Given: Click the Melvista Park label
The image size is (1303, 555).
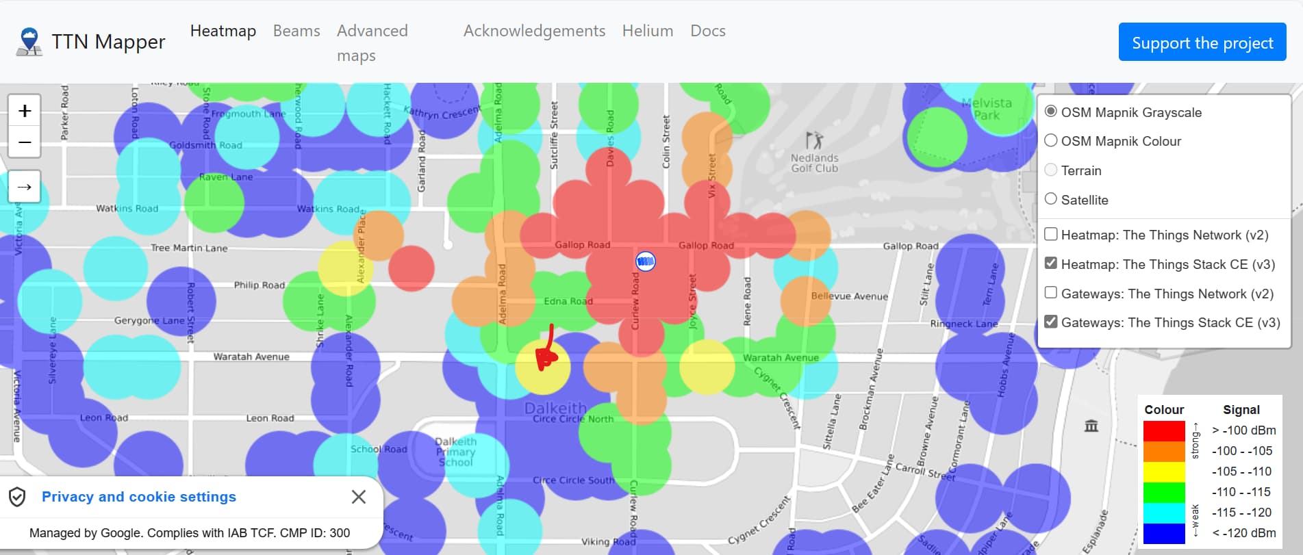Looking at the screenshot, I should [x=987, y=109].
